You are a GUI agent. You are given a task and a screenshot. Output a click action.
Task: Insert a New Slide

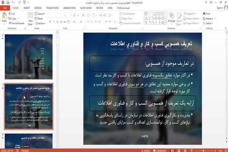(30, 19)
